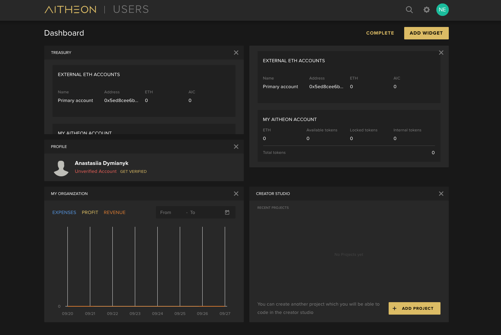Screen dimensions: 501x335
Task: Click Available tokens column label
Action: [x=322, y=130]
